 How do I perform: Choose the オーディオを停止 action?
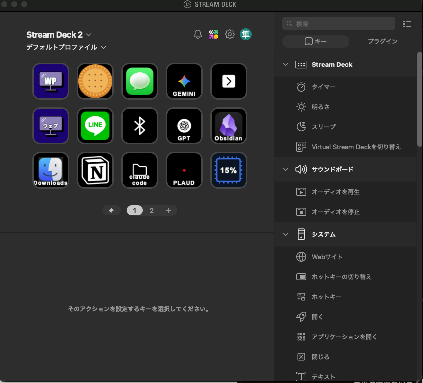tap(346, 212)
